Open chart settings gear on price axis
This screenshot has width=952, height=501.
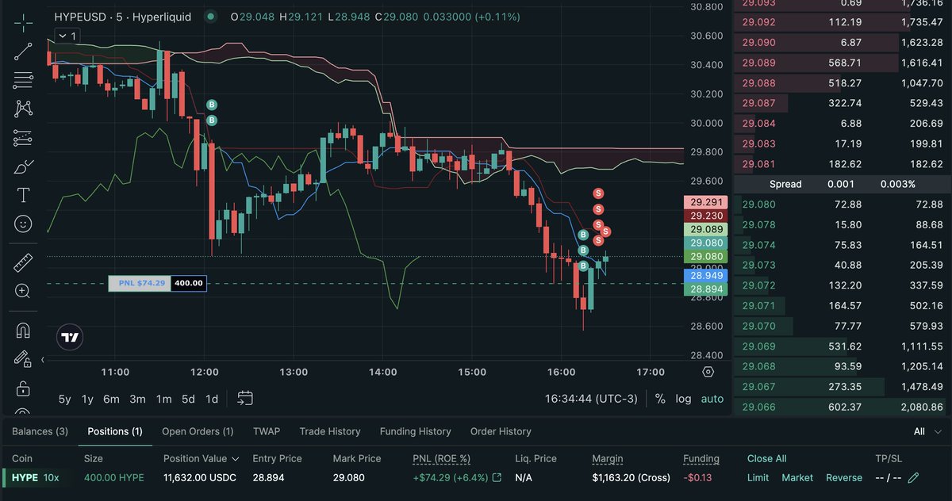pos(708,371)
